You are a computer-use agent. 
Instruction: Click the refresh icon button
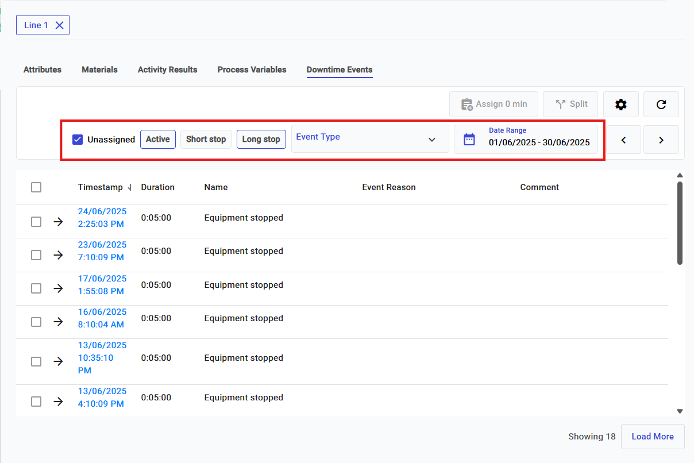pos(661,105)
